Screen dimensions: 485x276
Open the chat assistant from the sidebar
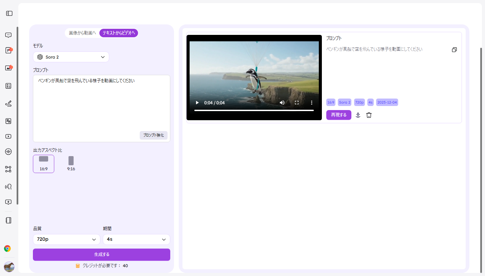9,35
